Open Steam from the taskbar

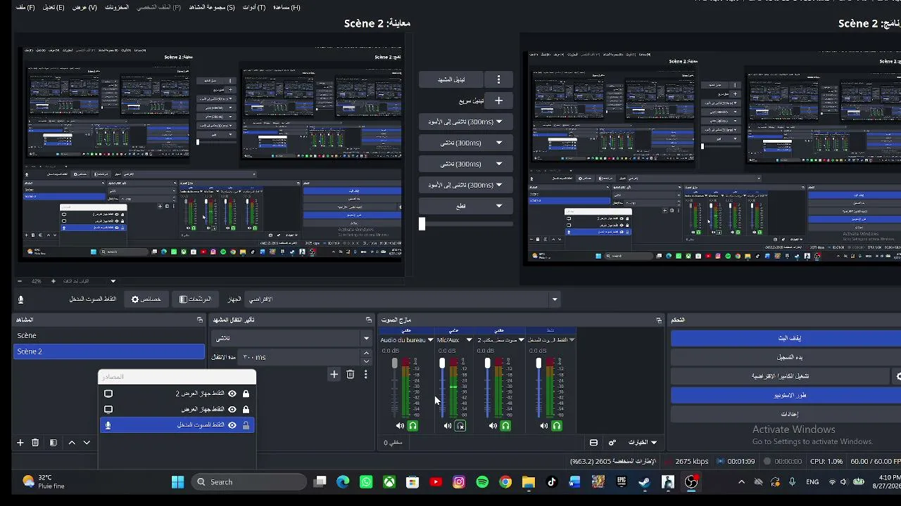point(644,482)
